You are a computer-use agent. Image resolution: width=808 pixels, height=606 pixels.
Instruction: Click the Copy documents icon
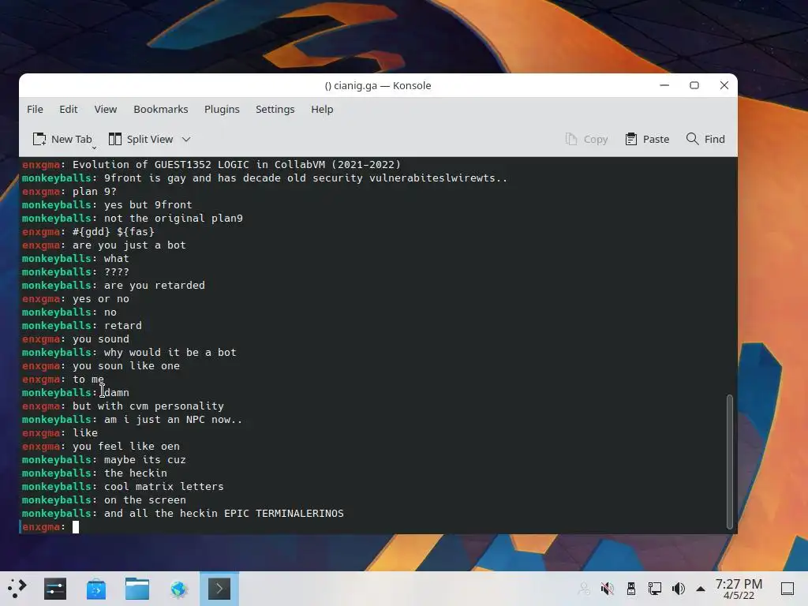571,139
